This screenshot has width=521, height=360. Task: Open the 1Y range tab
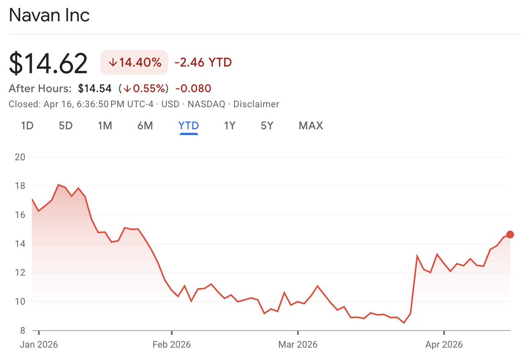(229, 126)
